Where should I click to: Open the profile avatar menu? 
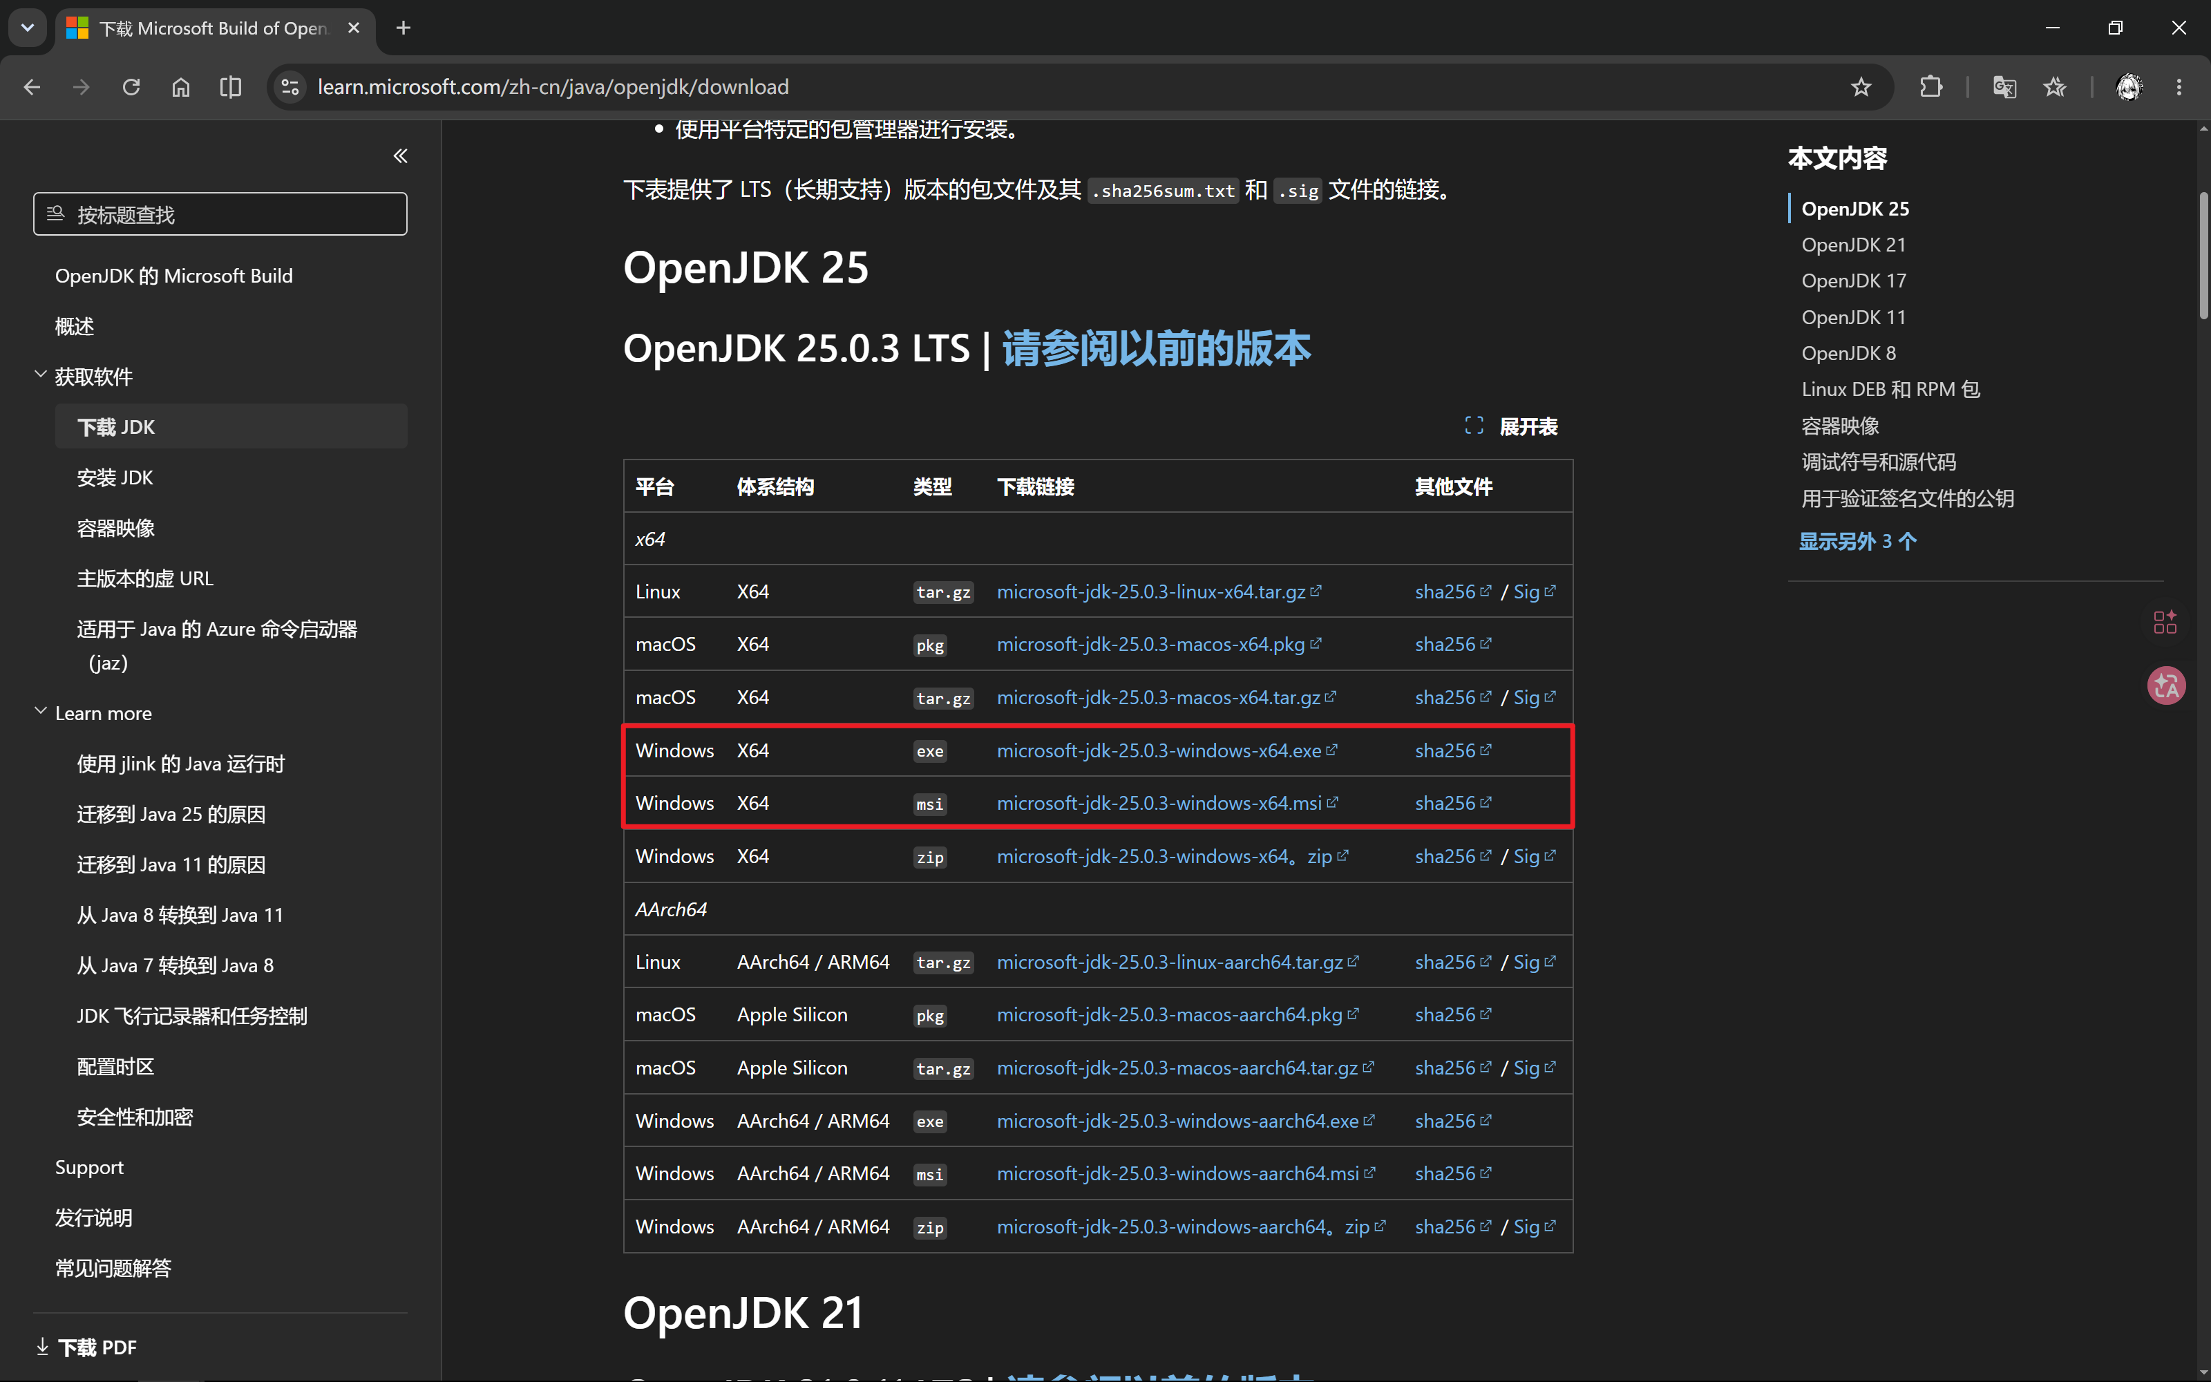(2129, 87)
